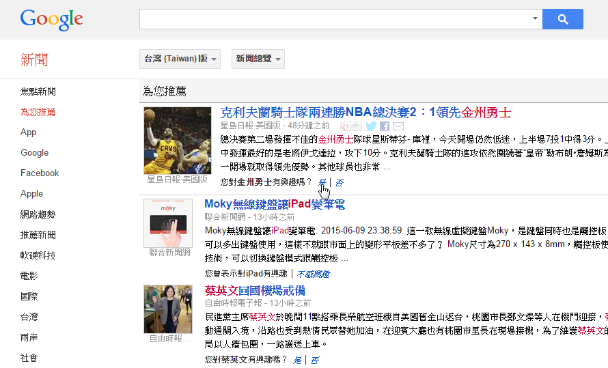Click the 新聞 heading link
Viewport: 608px width, 368px height.
point(34,60)
